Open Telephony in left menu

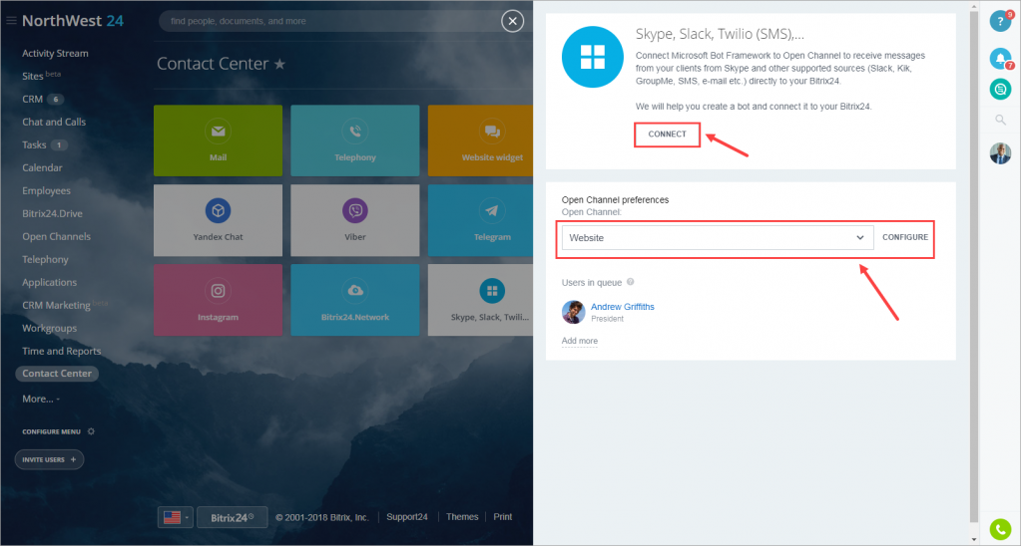pyautogui.click(x=45, y=259)
